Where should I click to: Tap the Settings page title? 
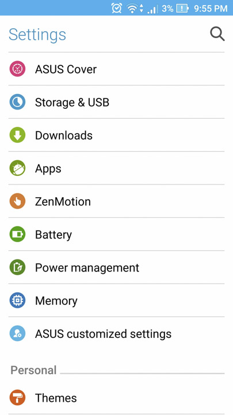click(37, 35)
